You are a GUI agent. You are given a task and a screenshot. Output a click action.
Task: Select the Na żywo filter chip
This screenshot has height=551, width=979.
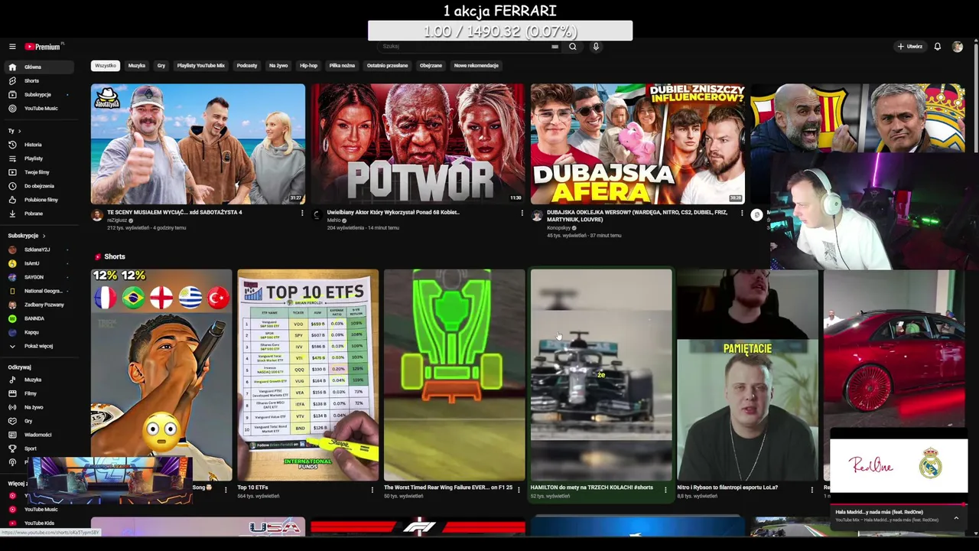[278, 66]
